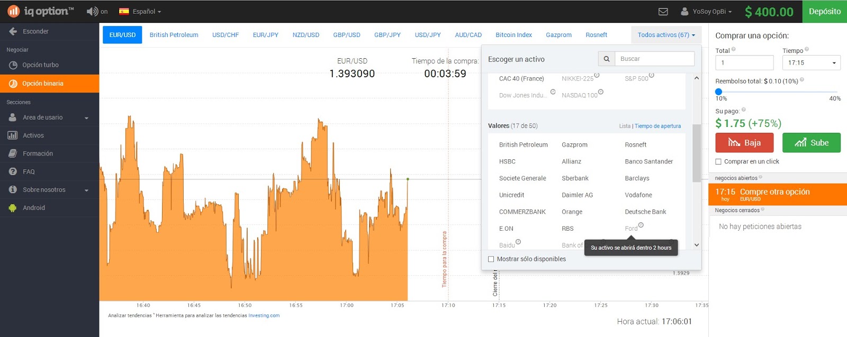Open the FAQ section
The width and height of the screenshot is (847, 337).
point(49,171)
